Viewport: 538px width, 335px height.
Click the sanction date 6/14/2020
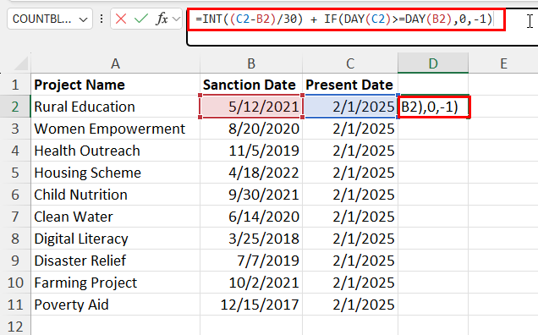click(251, 217)
